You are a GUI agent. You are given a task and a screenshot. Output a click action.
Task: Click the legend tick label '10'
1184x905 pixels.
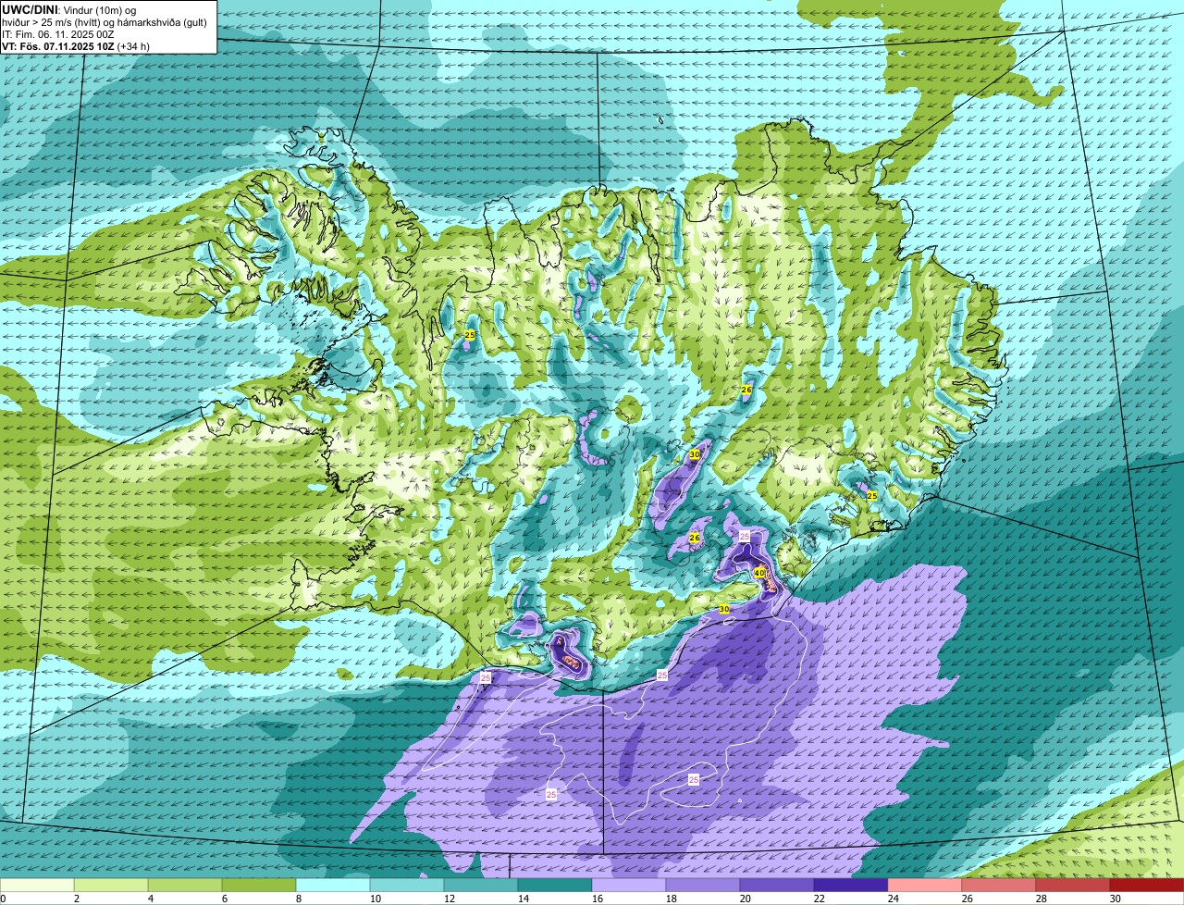click(375, 899)
